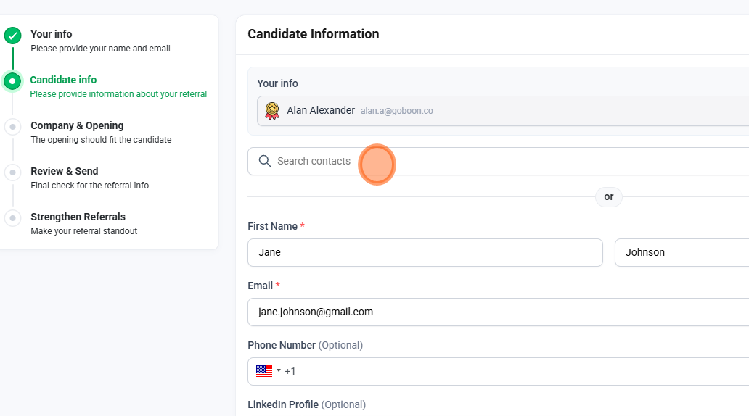Click the First Name field containing Jane
Viewport: 749px width, 416px height.
click(x=425, y=252)
